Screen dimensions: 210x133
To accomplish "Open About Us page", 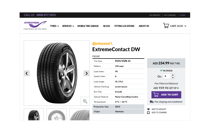I will tap(144, 26).
